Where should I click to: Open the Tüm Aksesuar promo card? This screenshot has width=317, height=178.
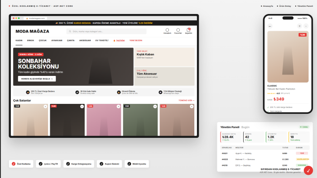tap(164, 76)
